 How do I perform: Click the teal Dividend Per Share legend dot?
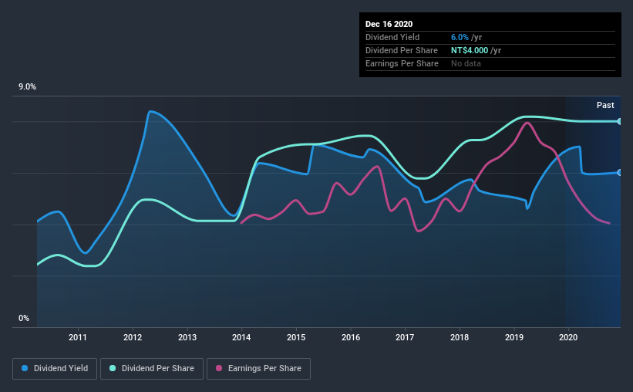tap(113, 368)
